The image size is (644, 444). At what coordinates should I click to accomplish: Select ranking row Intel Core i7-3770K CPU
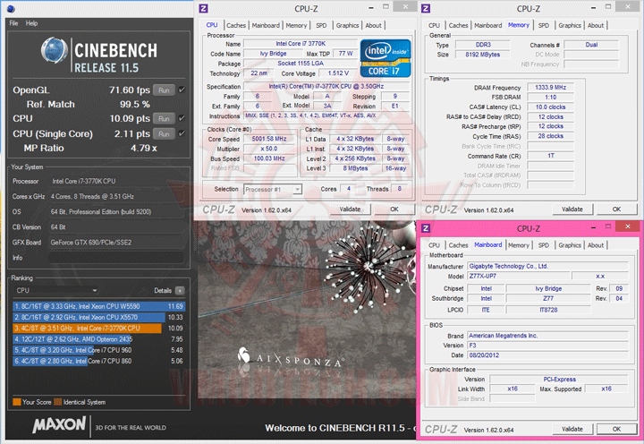coord(99,328)
